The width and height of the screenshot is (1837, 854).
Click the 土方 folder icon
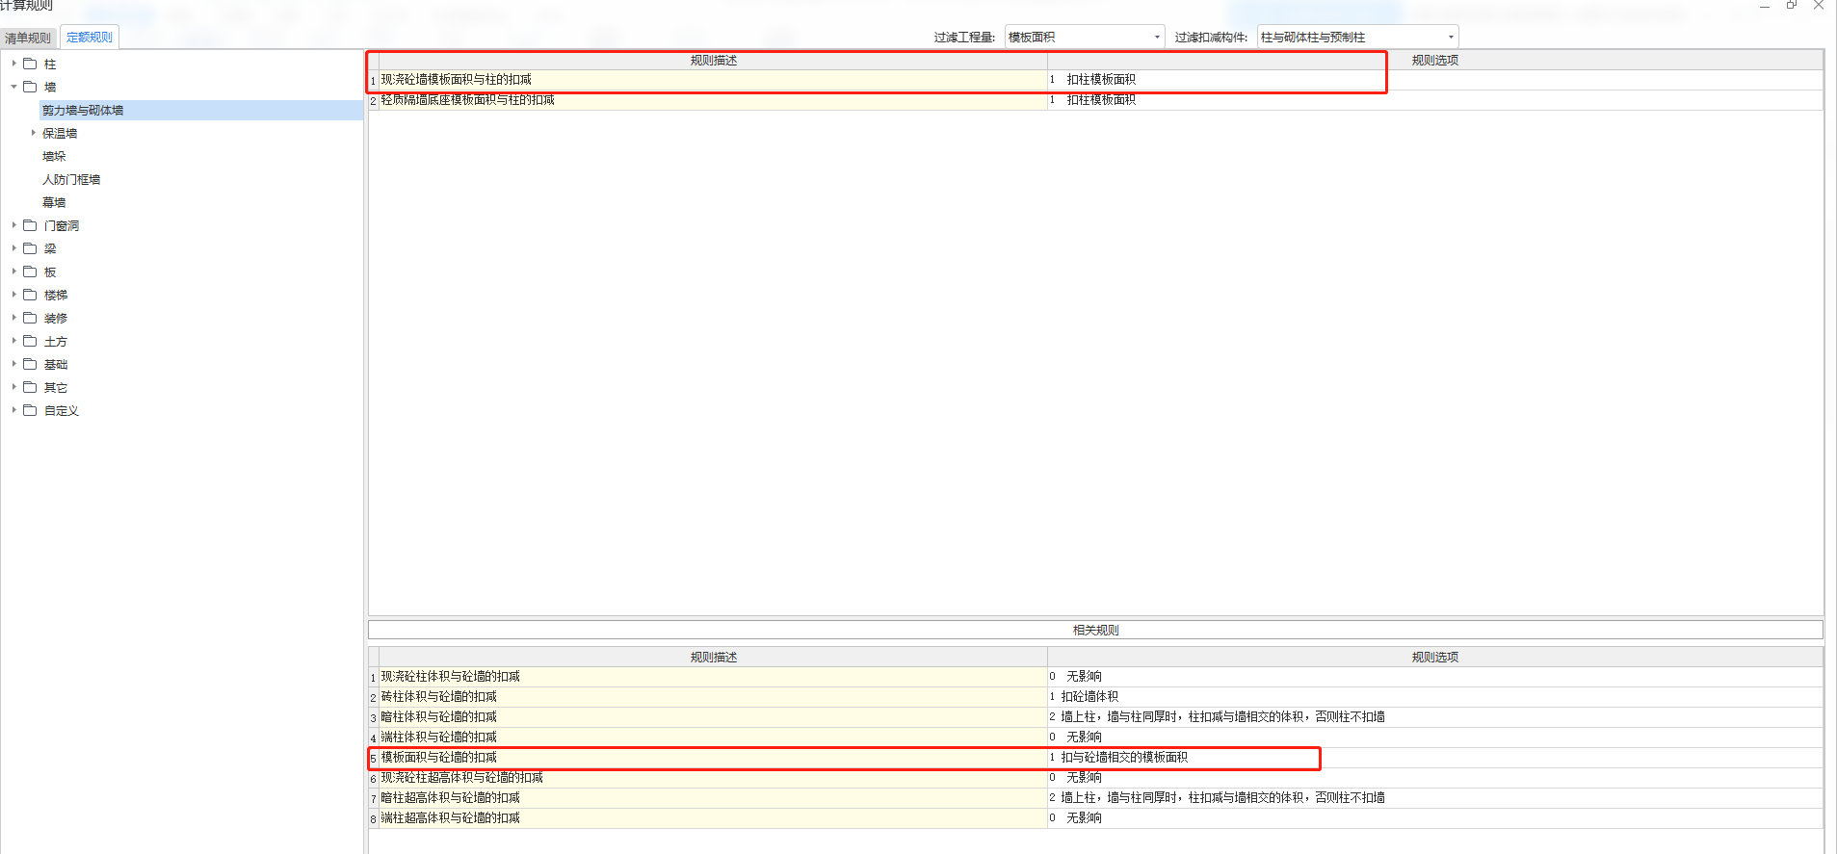coord(30,341)
